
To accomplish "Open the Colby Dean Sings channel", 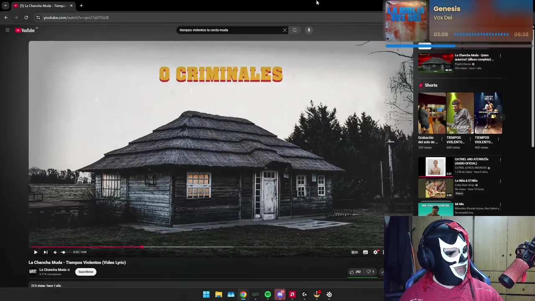I will coord(464,185).
